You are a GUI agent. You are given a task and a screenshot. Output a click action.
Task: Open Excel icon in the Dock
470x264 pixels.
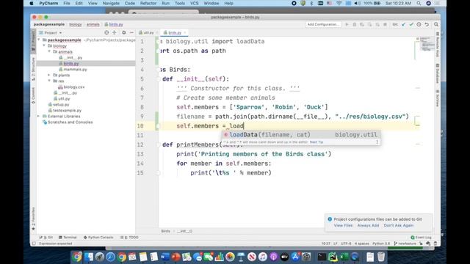[344, 257]
